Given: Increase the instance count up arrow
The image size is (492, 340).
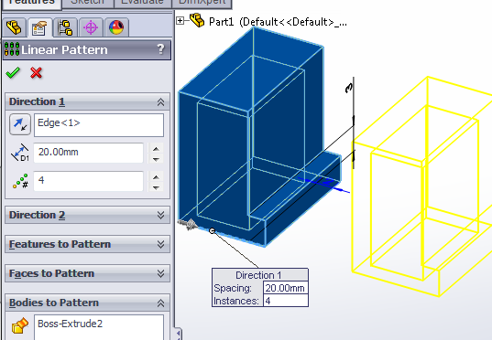Looking at the screenshot, I should [x=156, y=177].
